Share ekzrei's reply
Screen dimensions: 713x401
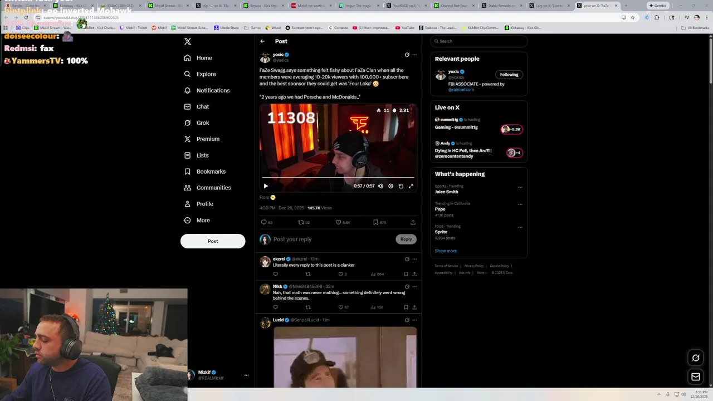tap(414, 274)
